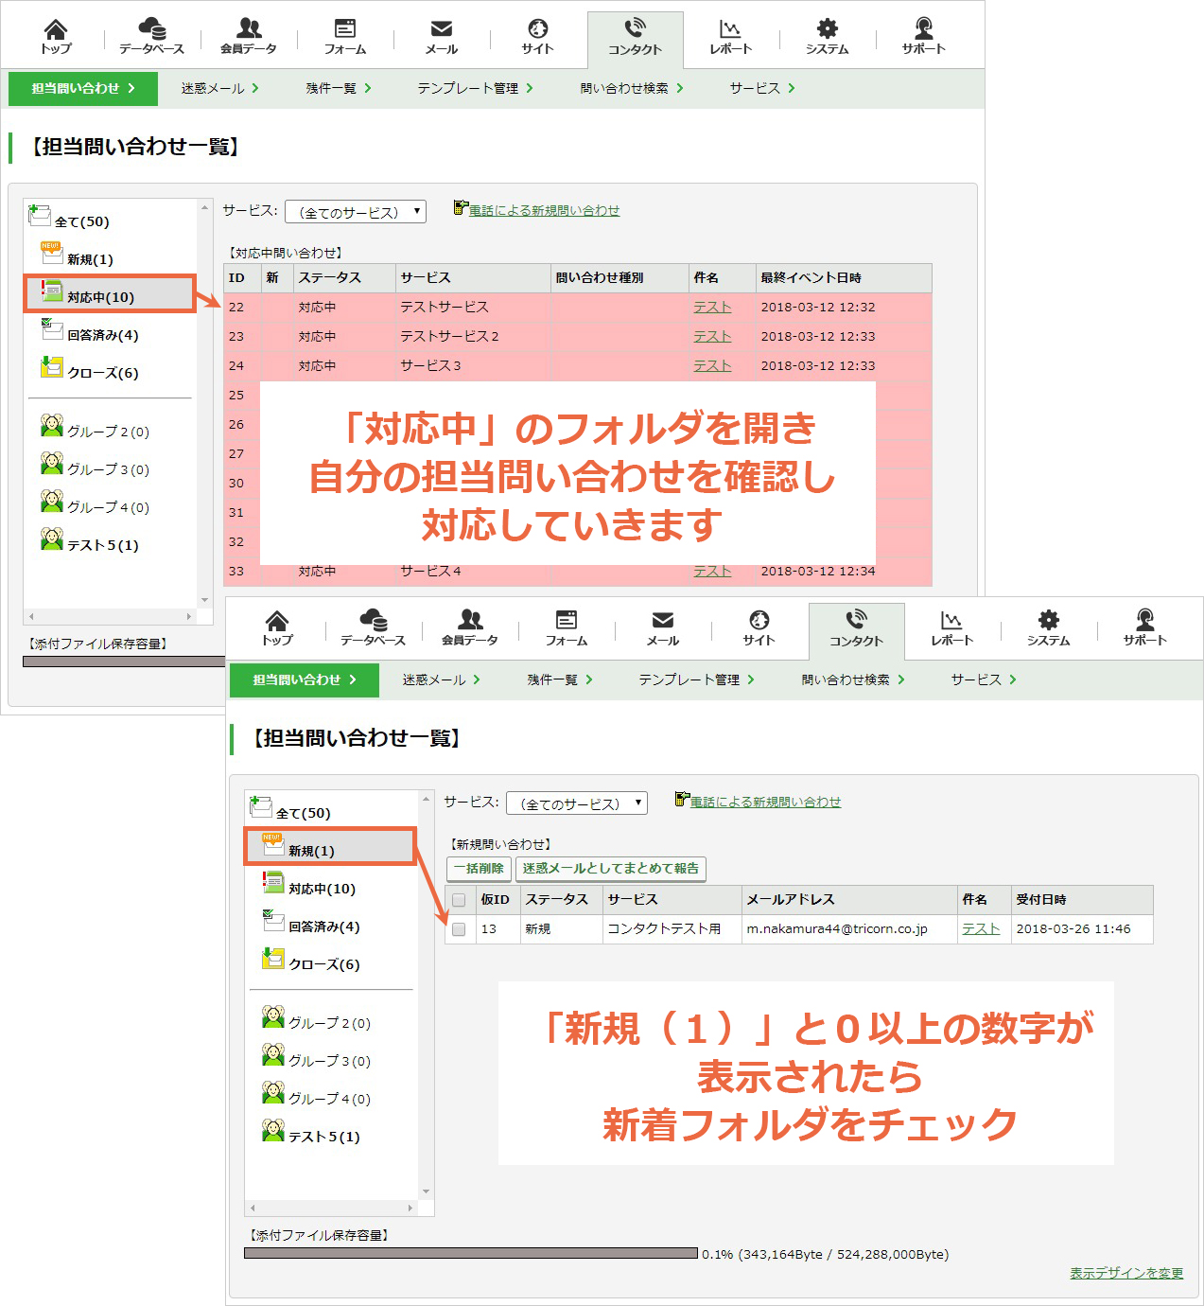This screenshot has height=1306, width=1204.
Task: Open サポート icon in upper window
Action: point(923,37)
